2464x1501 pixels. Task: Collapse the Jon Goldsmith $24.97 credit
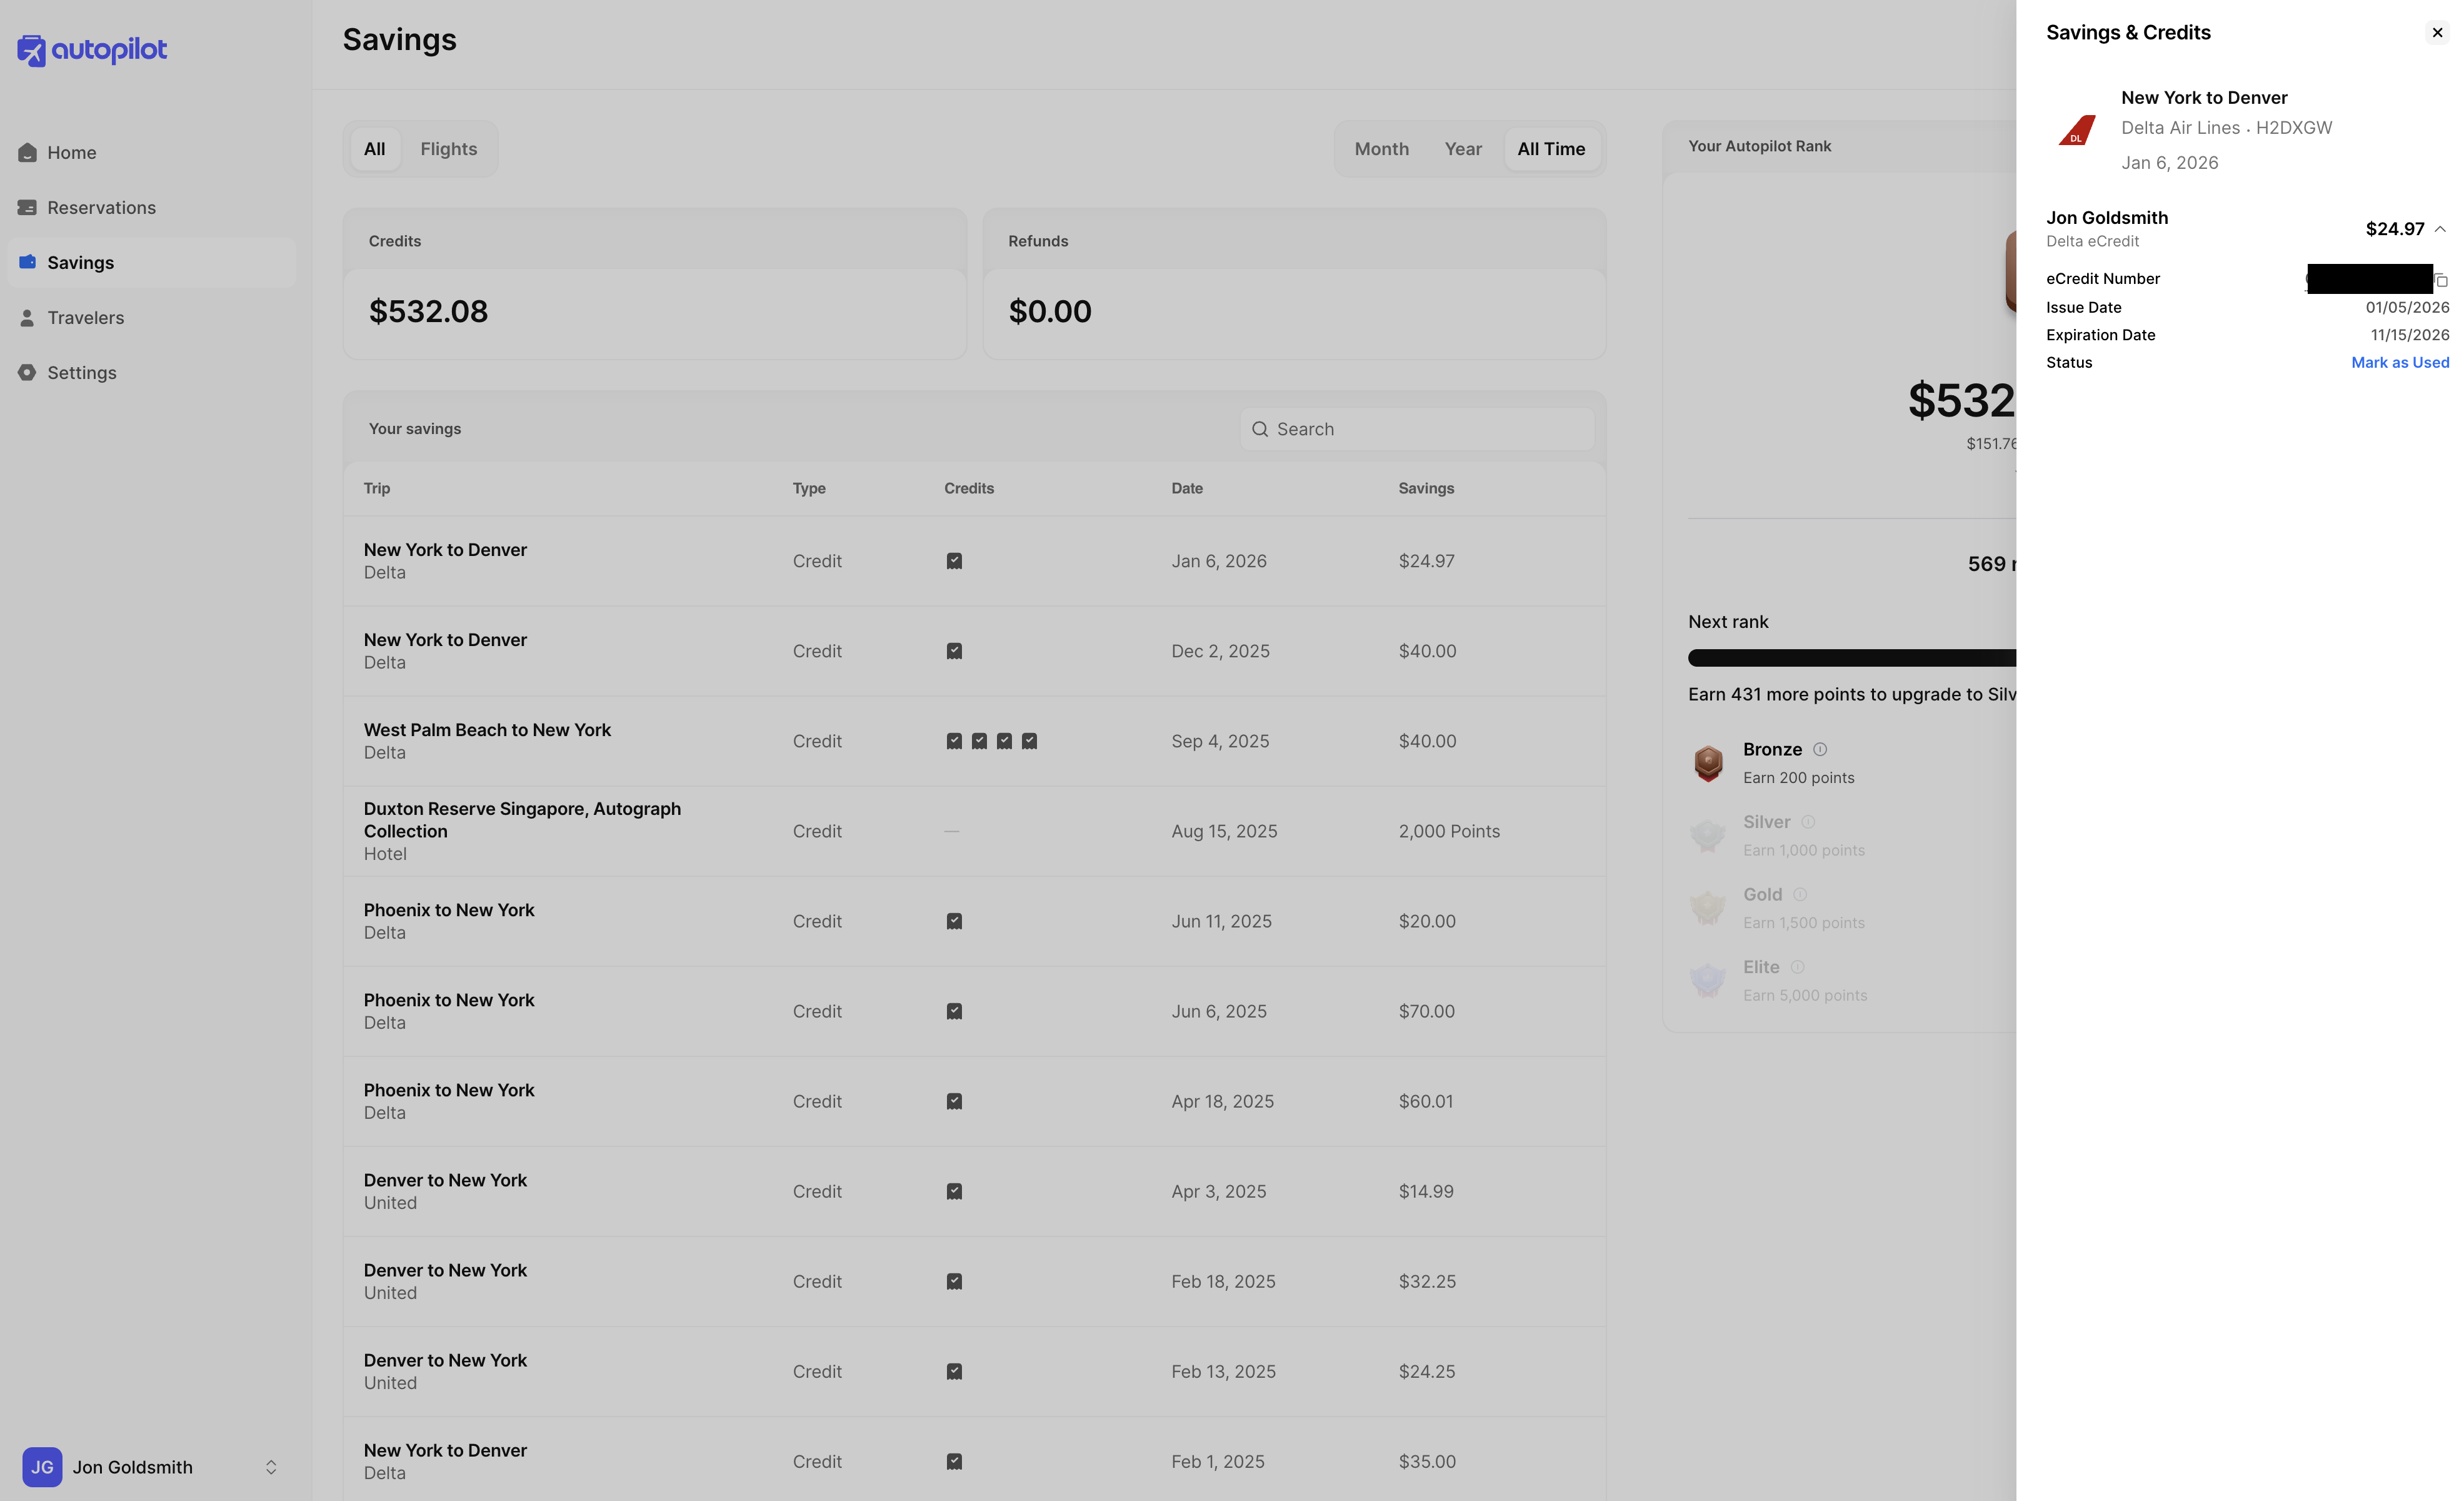click(2439, 229)
